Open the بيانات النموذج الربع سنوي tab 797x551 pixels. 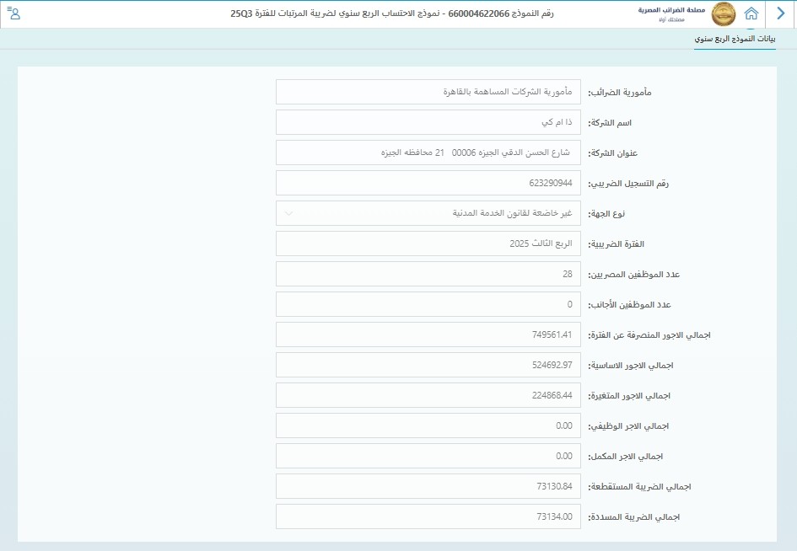(x=735, y=39)
